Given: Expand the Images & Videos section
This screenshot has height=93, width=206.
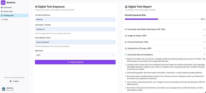Looking at the screenshot, I should point(165,36).
